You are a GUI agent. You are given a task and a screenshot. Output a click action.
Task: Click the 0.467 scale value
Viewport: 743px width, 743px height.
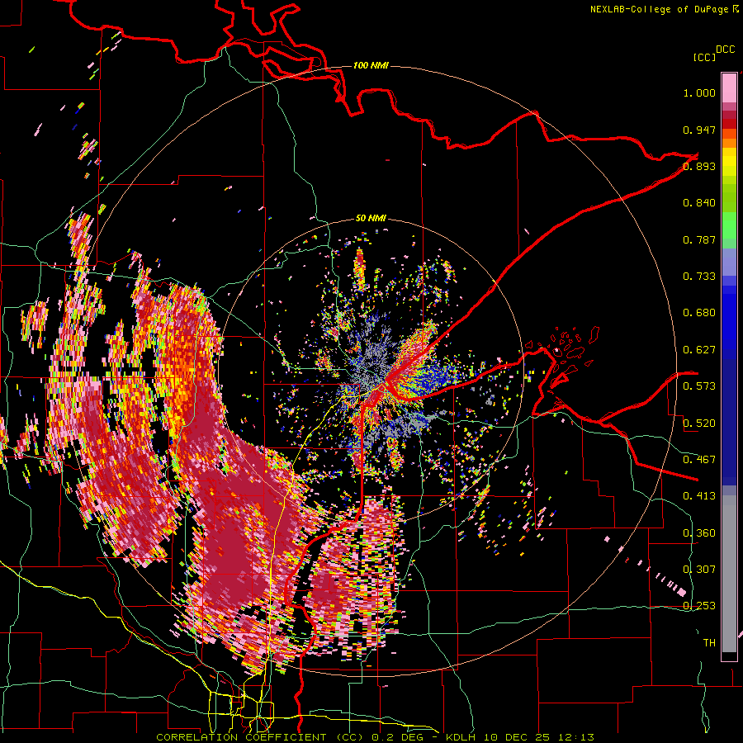699,460
